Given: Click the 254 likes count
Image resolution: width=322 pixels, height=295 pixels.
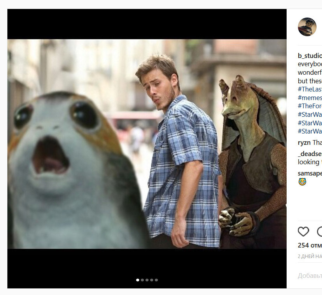Looking at the screenshot, I should [x=310, y=245].
